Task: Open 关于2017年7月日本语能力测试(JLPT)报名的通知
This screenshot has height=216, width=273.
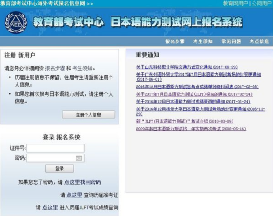Action: click(x=194, y=94)
